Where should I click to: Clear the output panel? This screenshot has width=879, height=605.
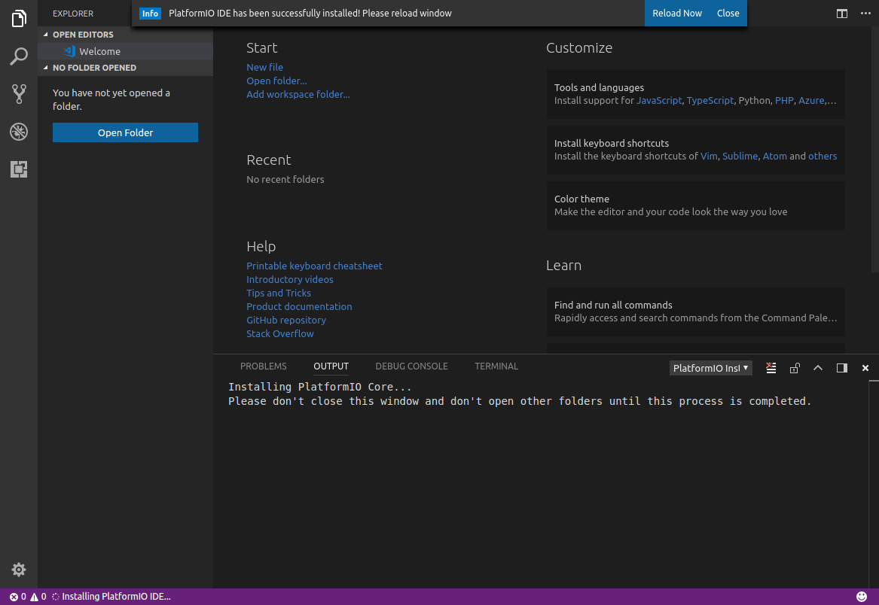pyautogui.click(x=771, y=368)
